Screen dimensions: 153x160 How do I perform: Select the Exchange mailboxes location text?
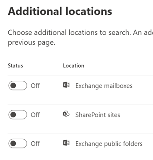tap(104, 86)
